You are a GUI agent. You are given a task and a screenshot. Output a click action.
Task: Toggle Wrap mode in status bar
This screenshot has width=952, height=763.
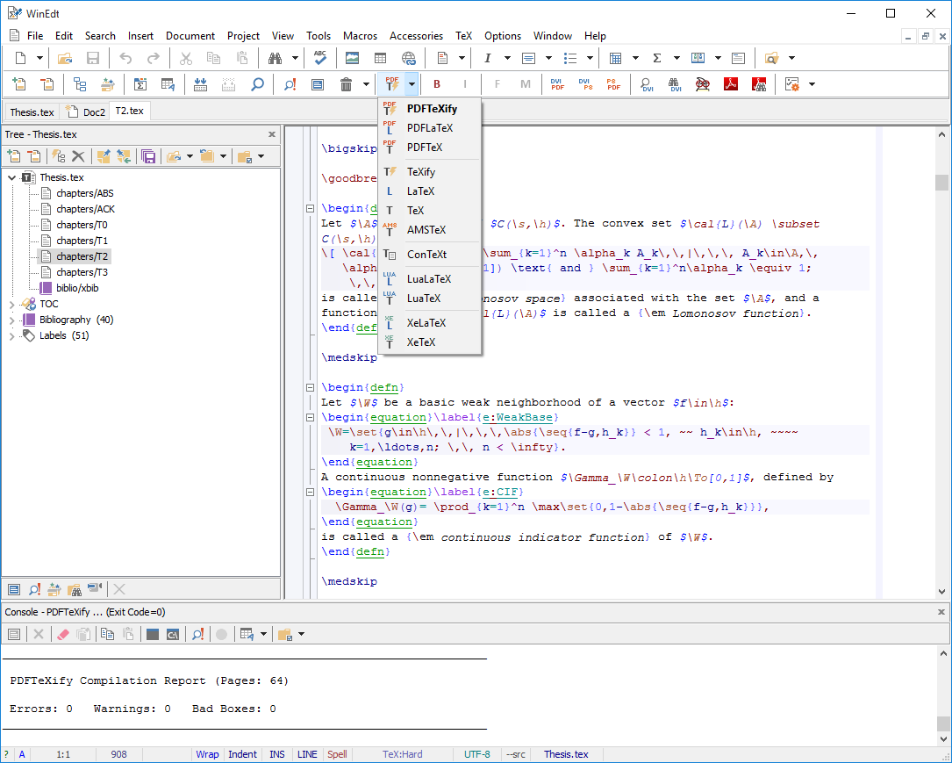[207, 754]
